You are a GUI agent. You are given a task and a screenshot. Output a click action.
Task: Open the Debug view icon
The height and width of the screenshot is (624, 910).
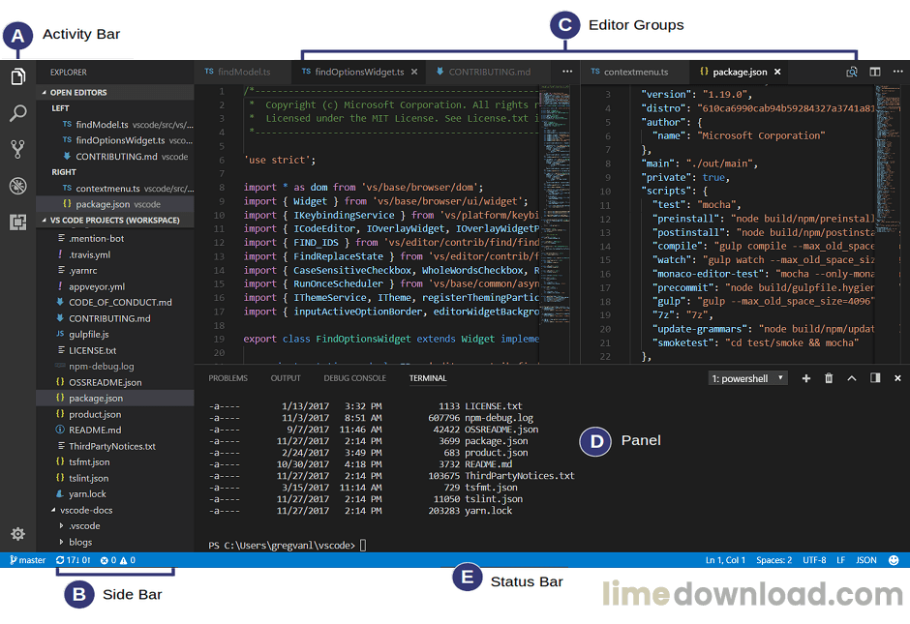(x=17, y=186)
